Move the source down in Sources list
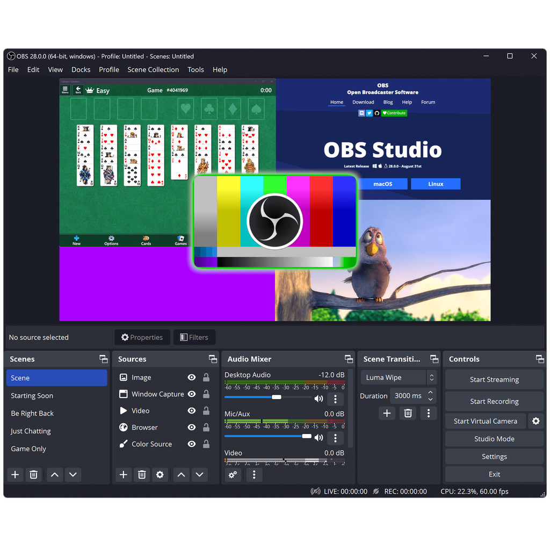Viewport: 550px width, 550px height. (x=200, y=475)
